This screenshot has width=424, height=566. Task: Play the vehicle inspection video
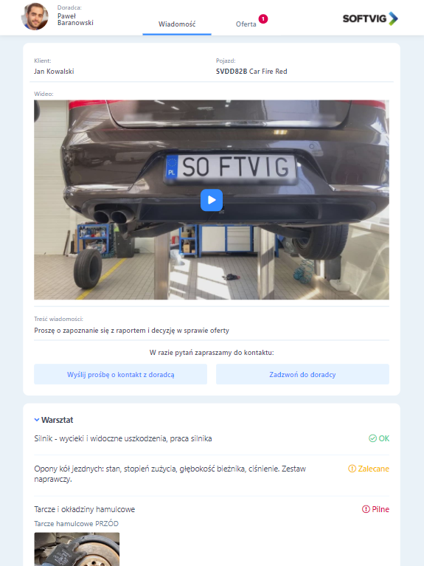click(x=212, y=200)
